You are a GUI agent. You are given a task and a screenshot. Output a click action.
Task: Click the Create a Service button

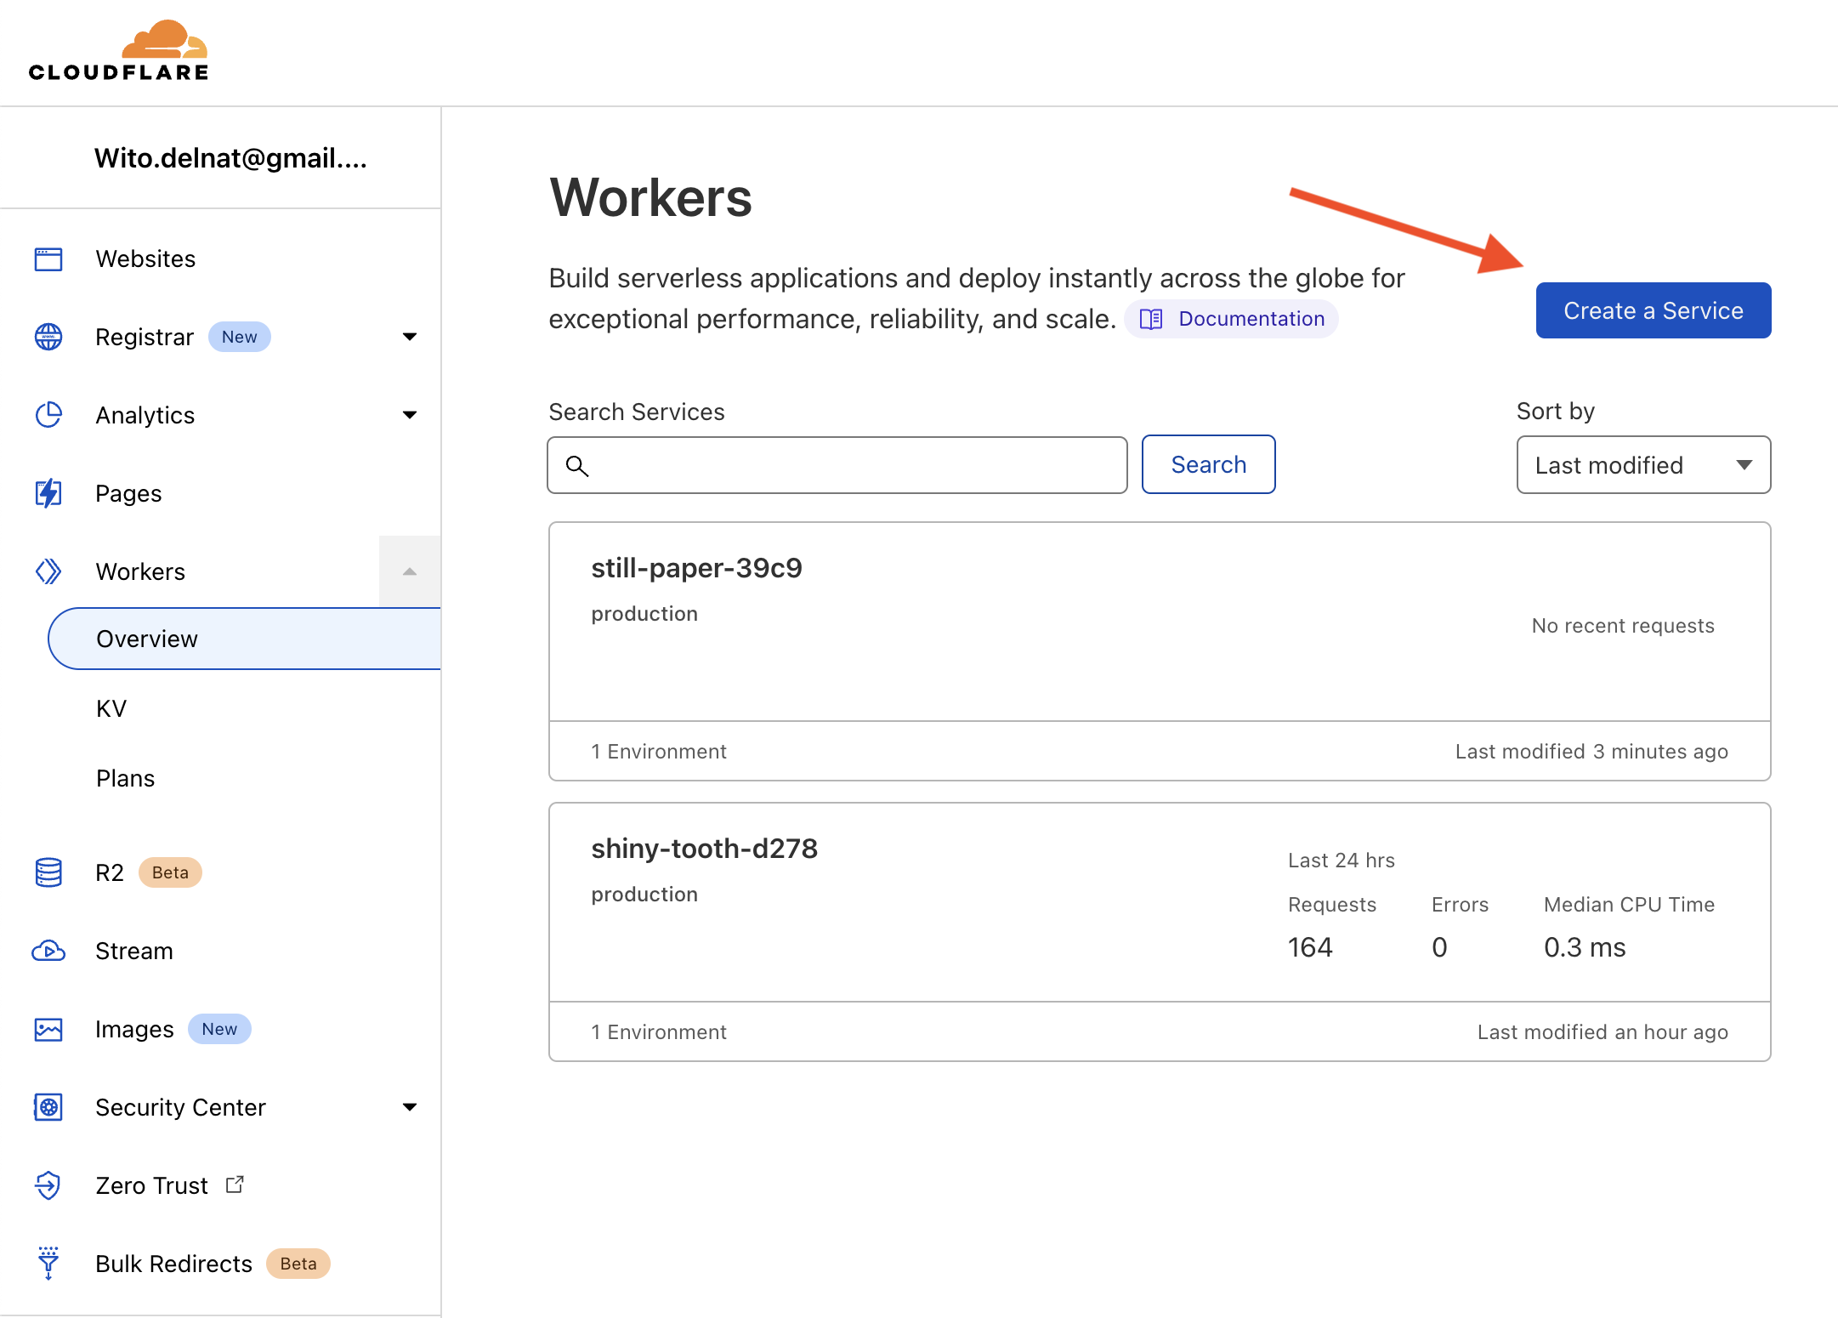pos(1654,310)
